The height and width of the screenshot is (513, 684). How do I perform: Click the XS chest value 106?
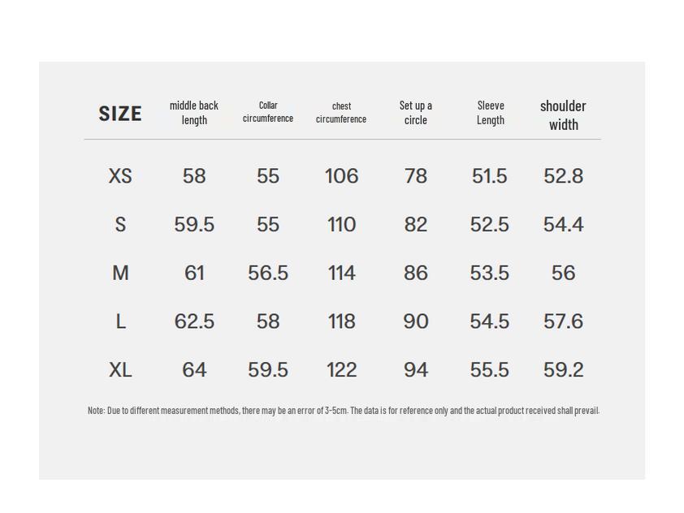pyautogui.click(x=341, y=176)
